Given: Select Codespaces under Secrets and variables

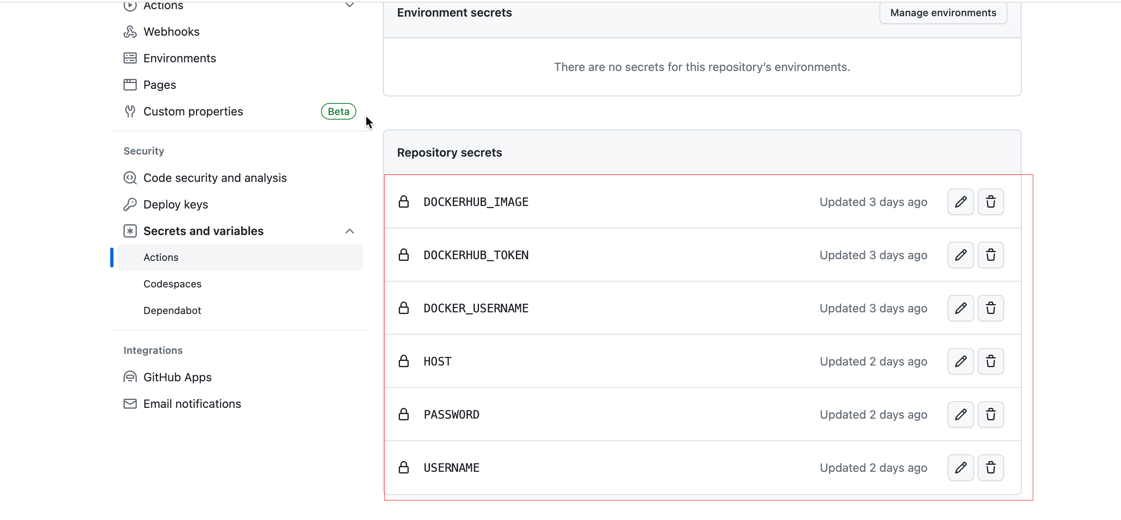Looking at the screenshot, I should click(x=172, y=284).
